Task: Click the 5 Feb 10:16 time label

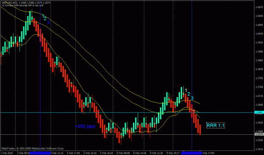Action: pos(90,153)
